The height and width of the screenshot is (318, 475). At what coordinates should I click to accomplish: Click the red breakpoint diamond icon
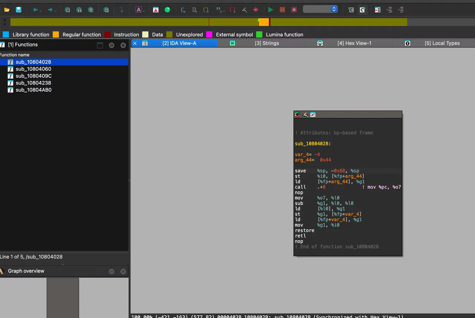tap(255, 10)
